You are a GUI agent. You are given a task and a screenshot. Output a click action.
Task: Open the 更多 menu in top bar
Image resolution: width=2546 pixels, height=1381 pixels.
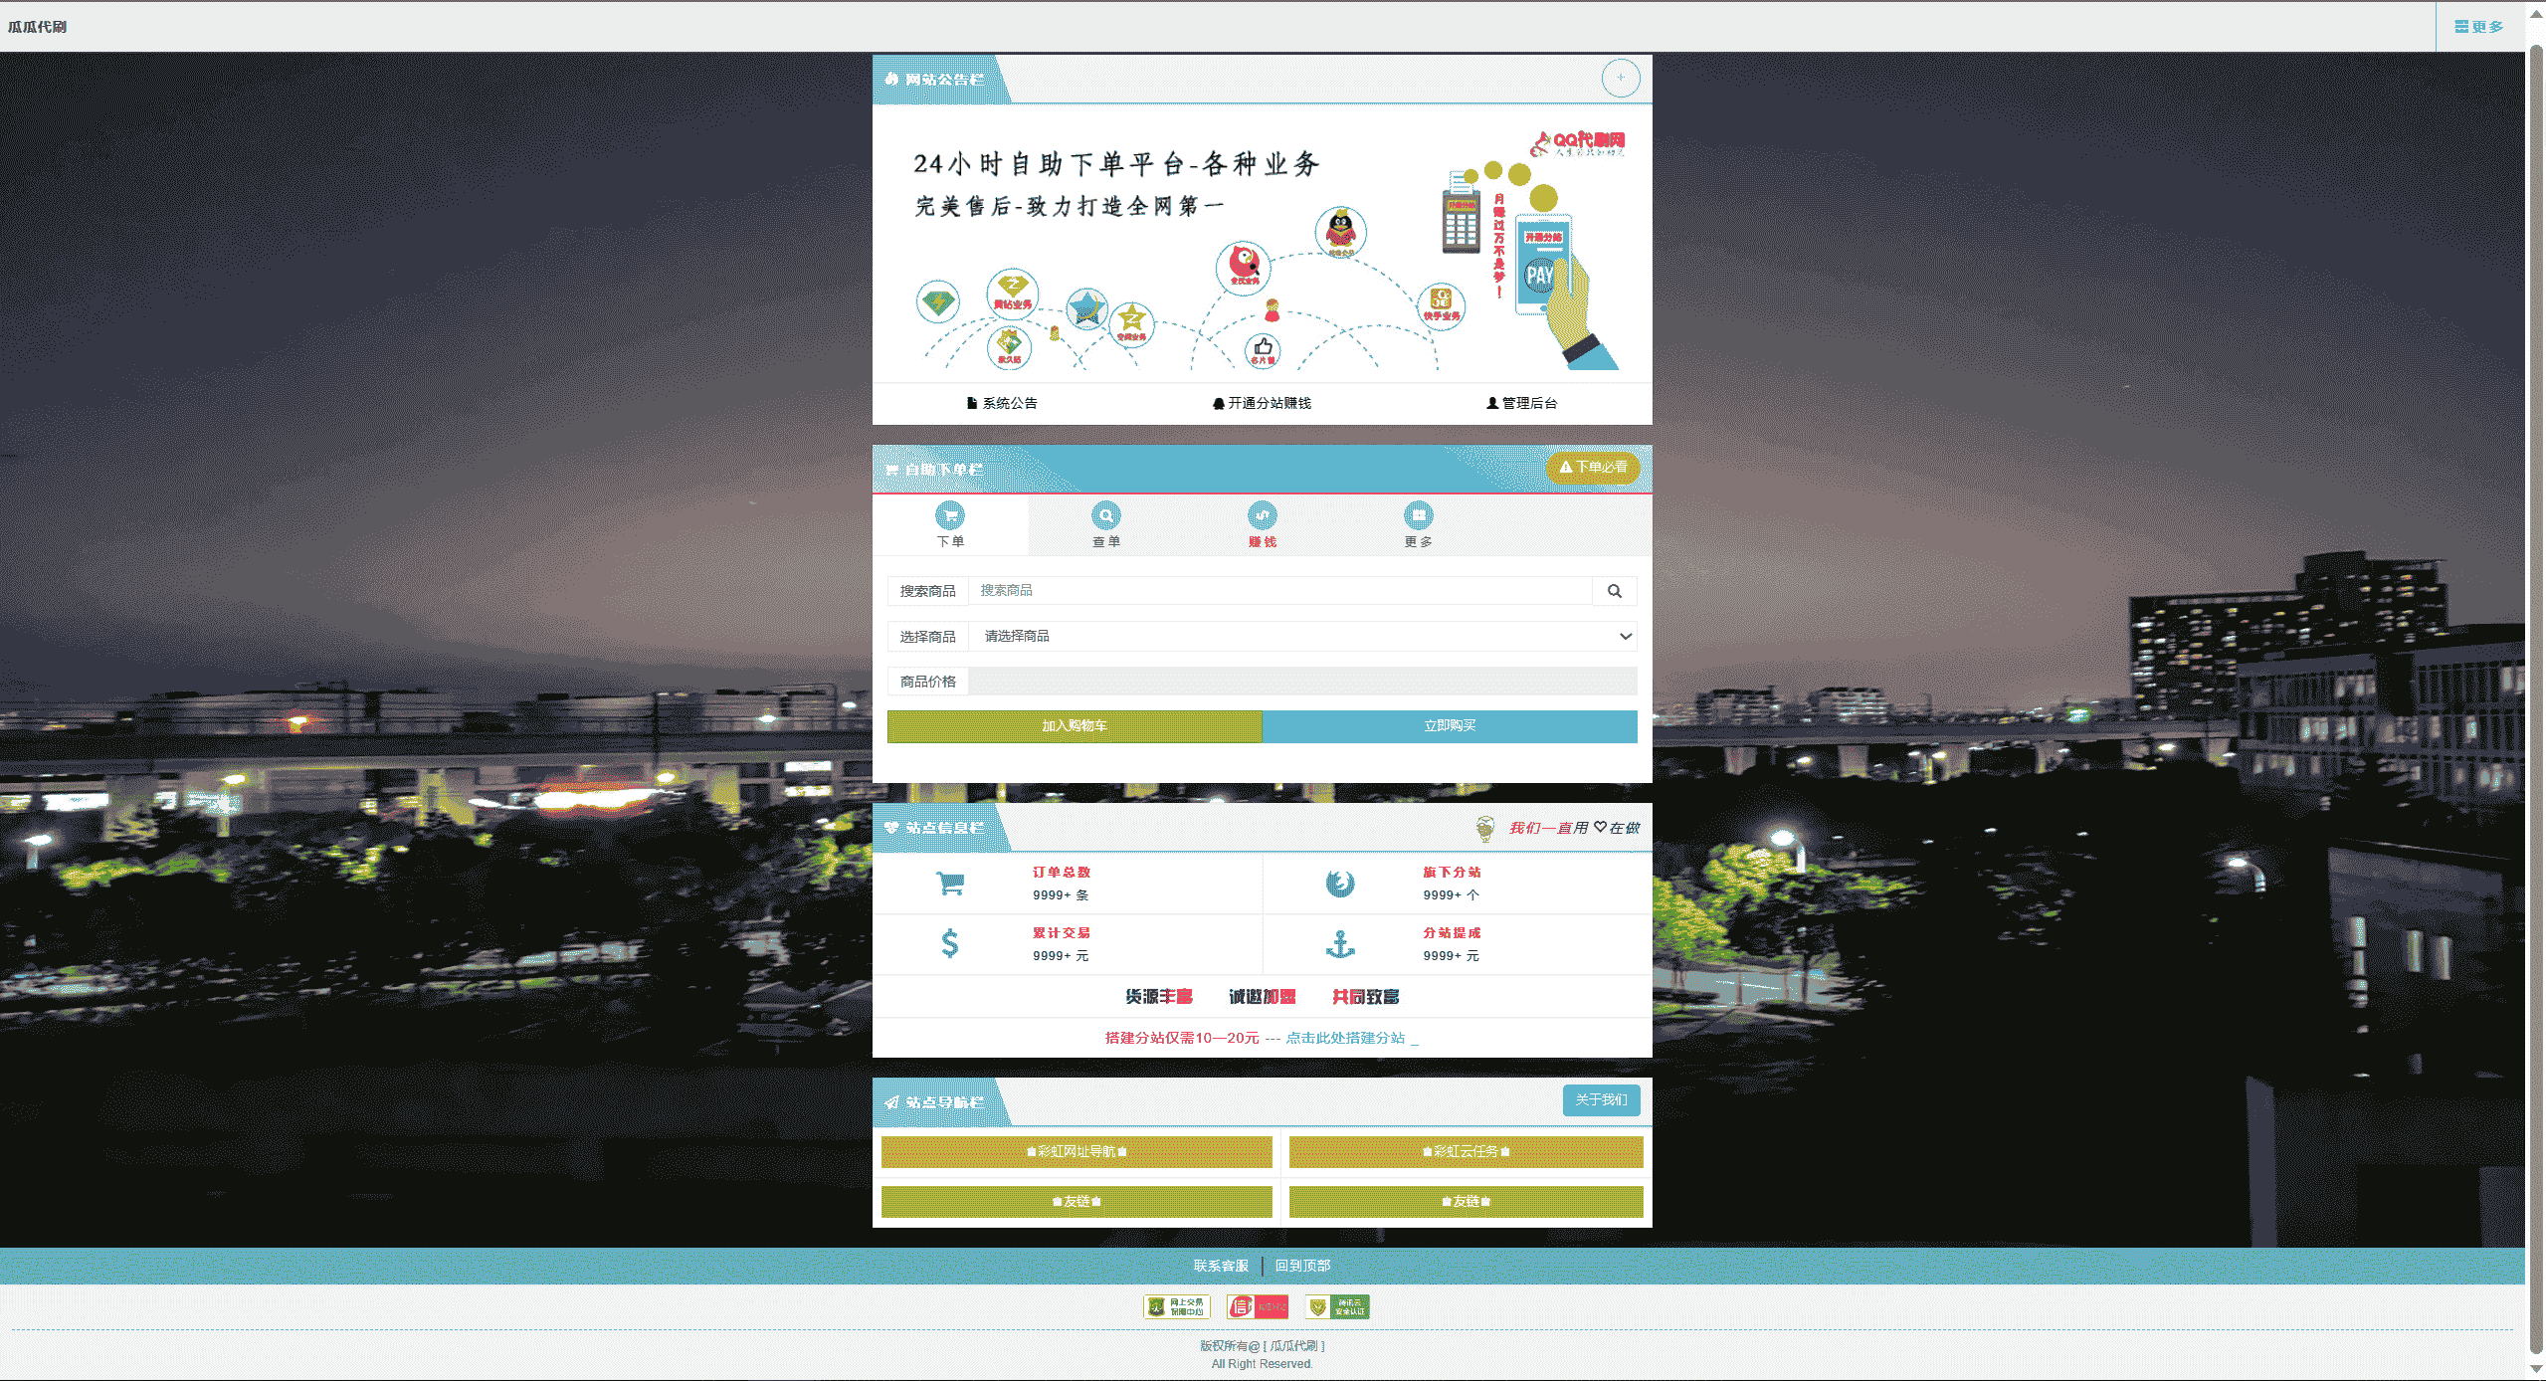click(x=2478, y=27)
